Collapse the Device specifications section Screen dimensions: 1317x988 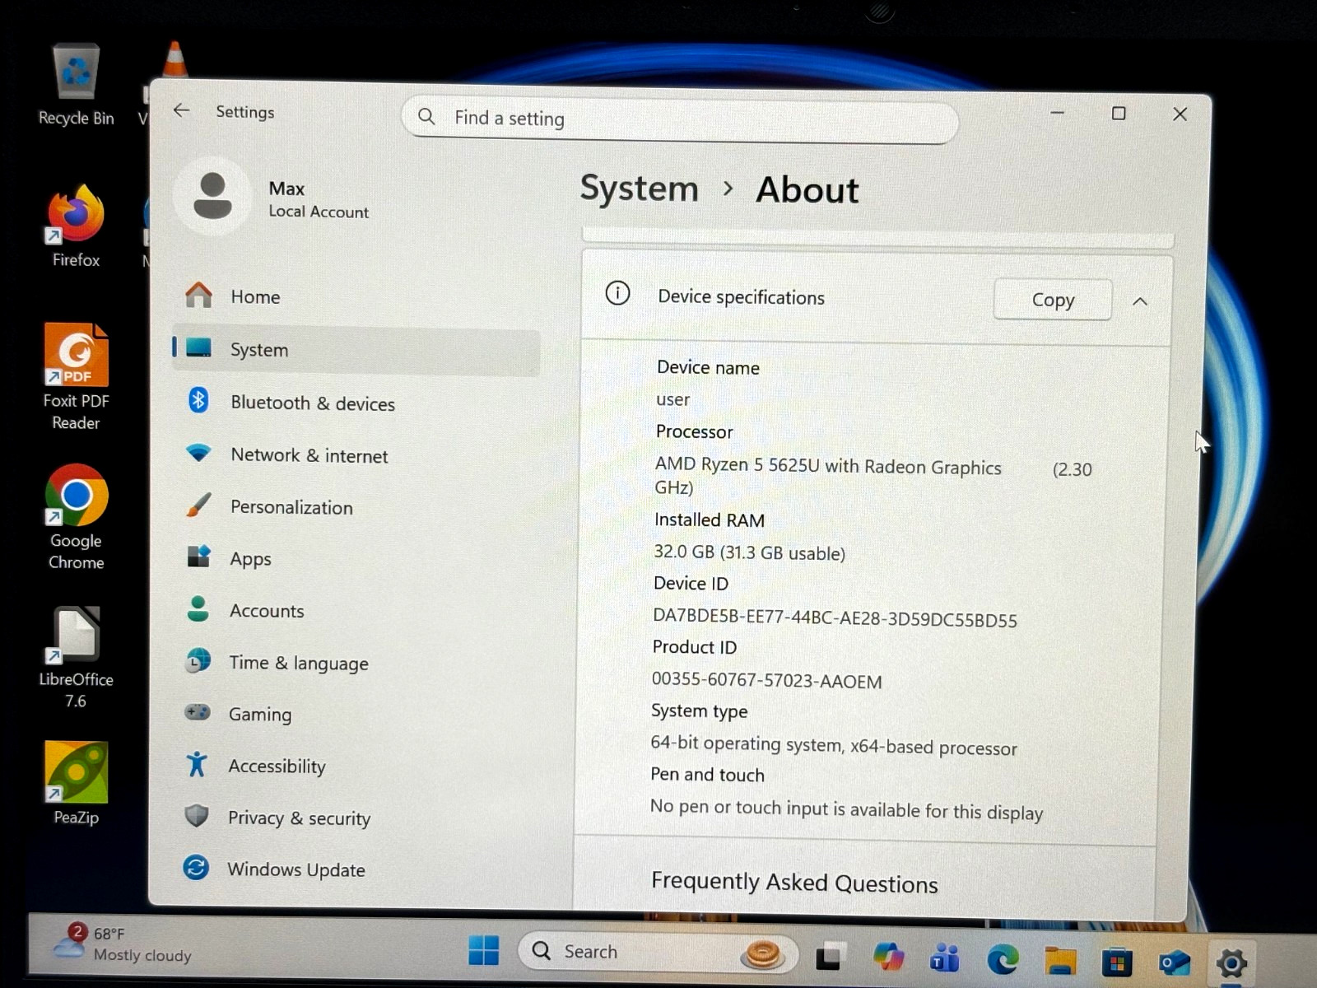[x=1140, y=301]
